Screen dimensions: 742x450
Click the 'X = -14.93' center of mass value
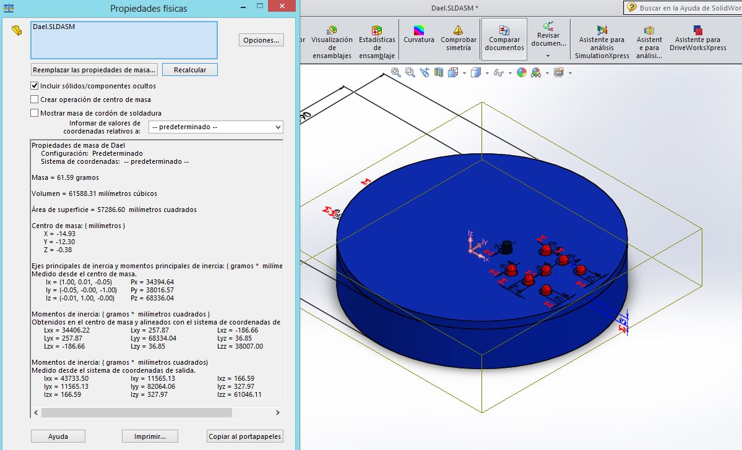[59, 234]
